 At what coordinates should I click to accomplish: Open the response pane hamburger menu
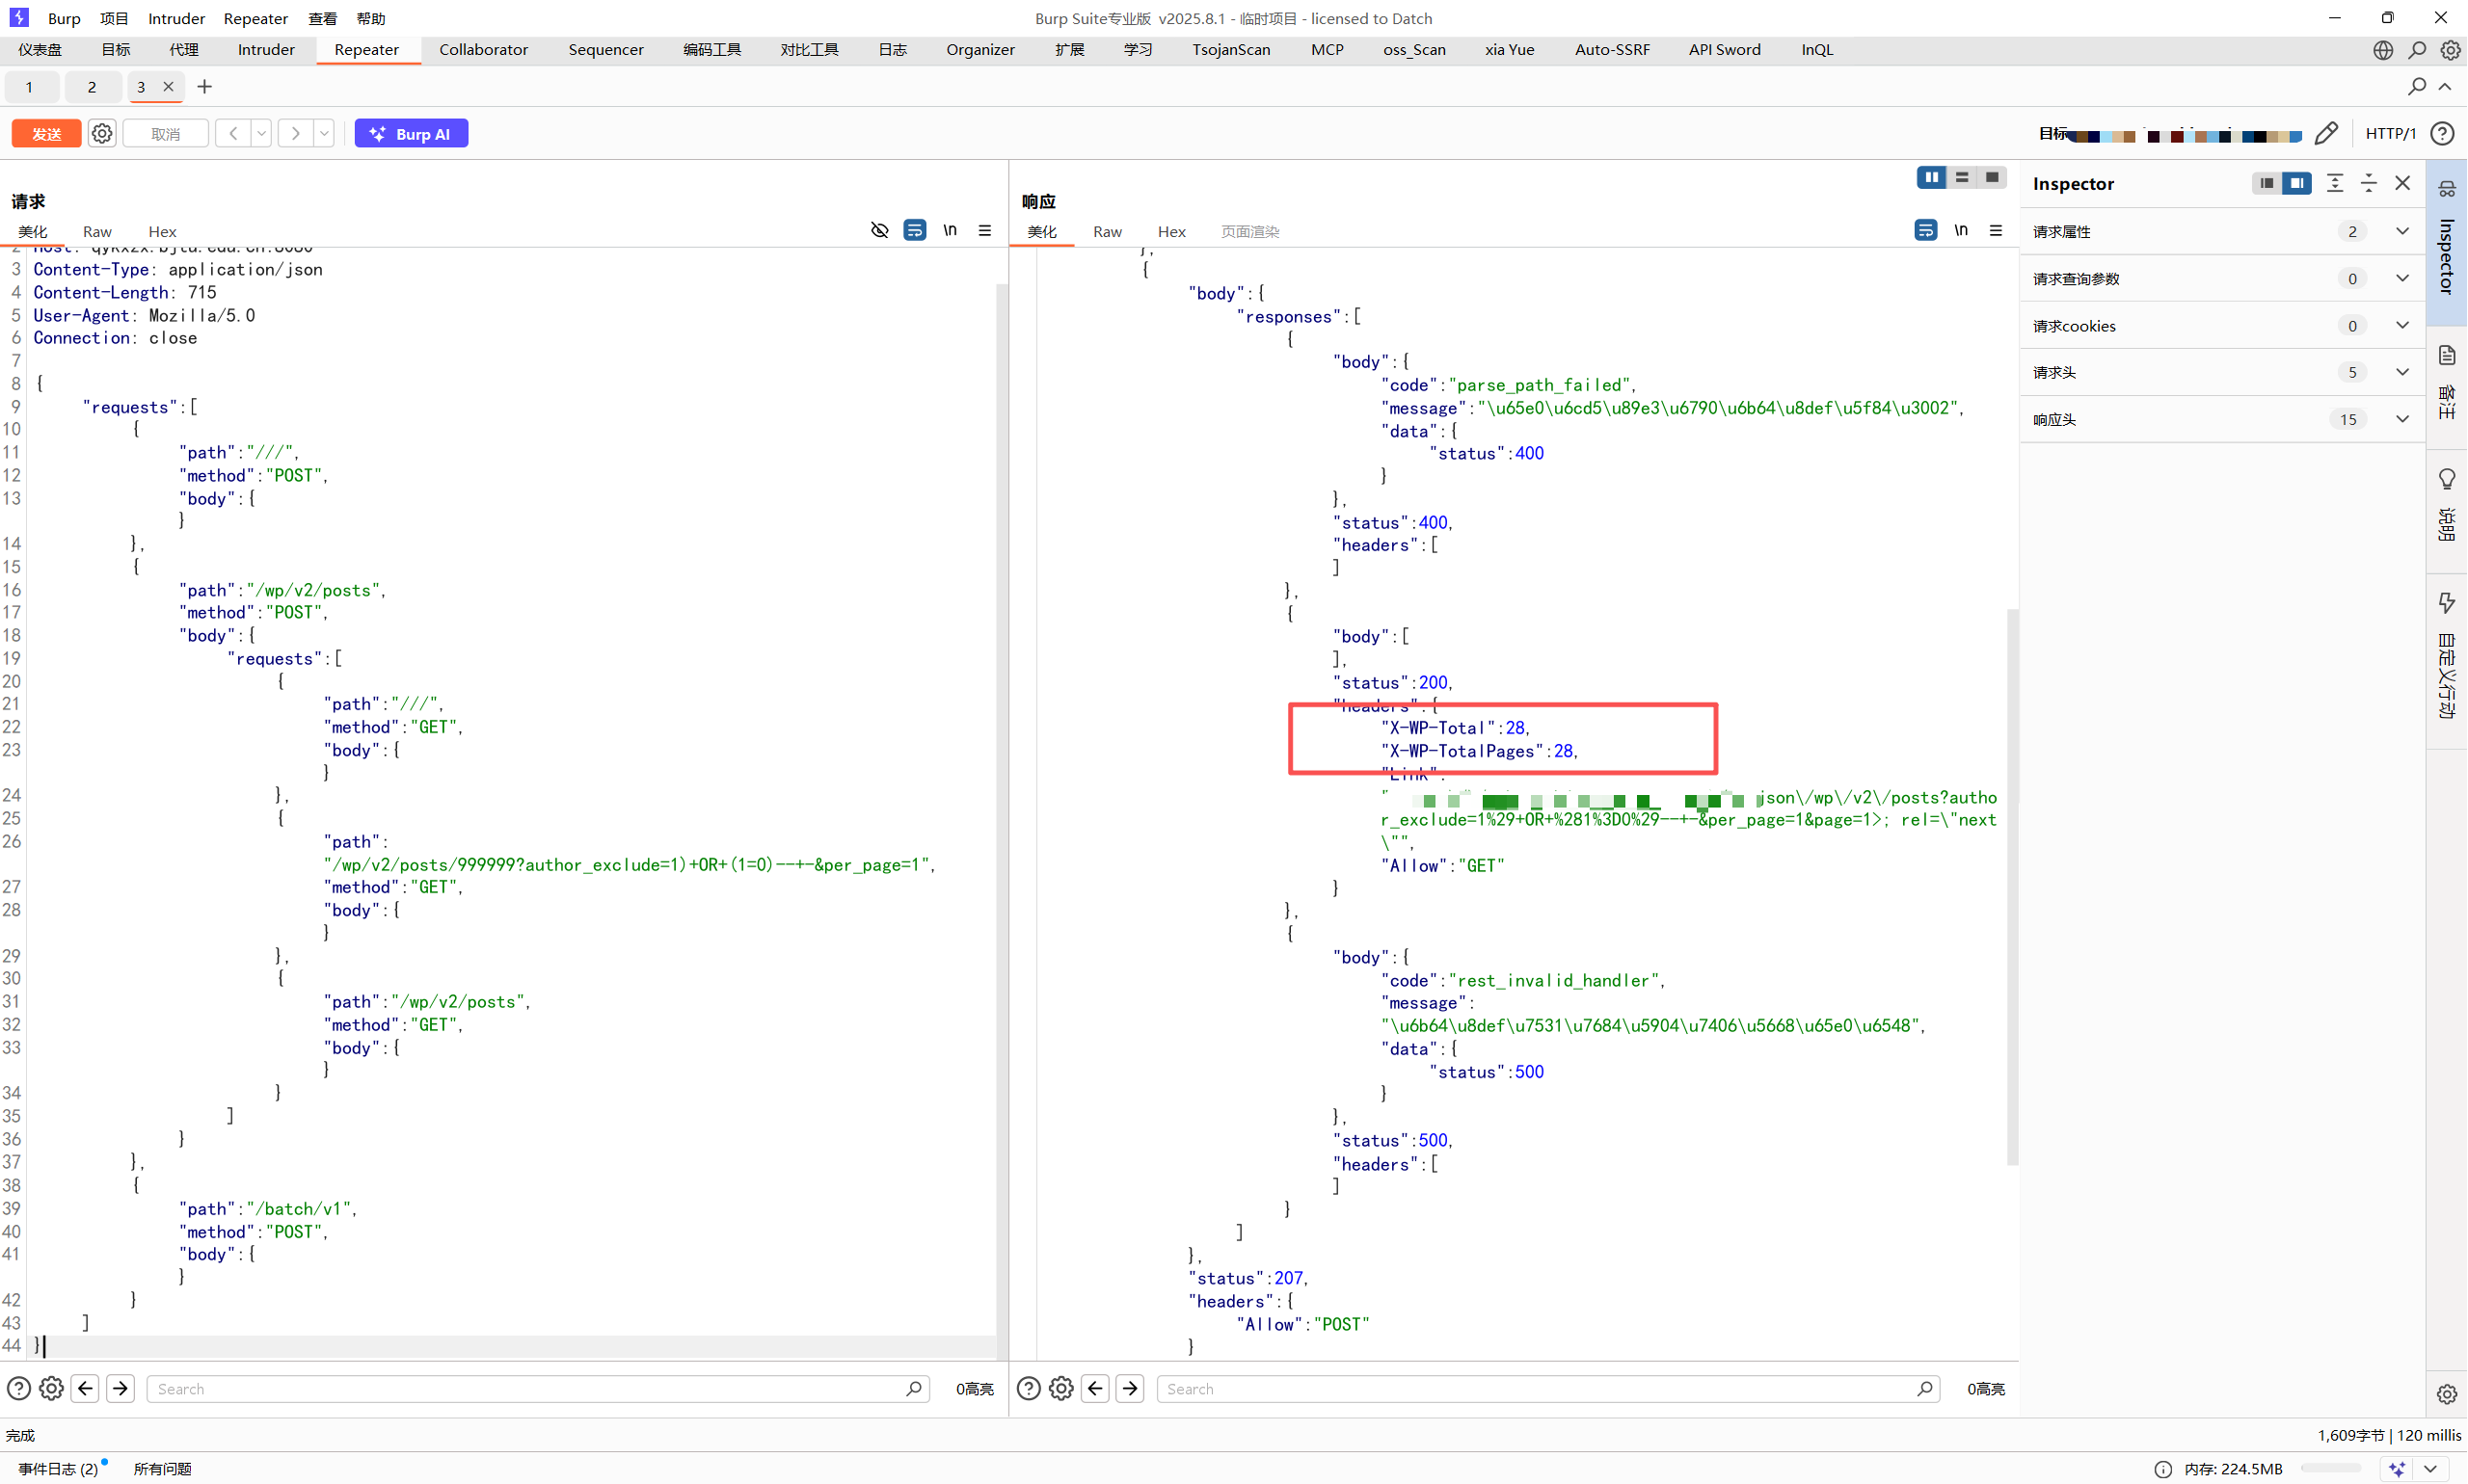click(x=1996, y=231)
